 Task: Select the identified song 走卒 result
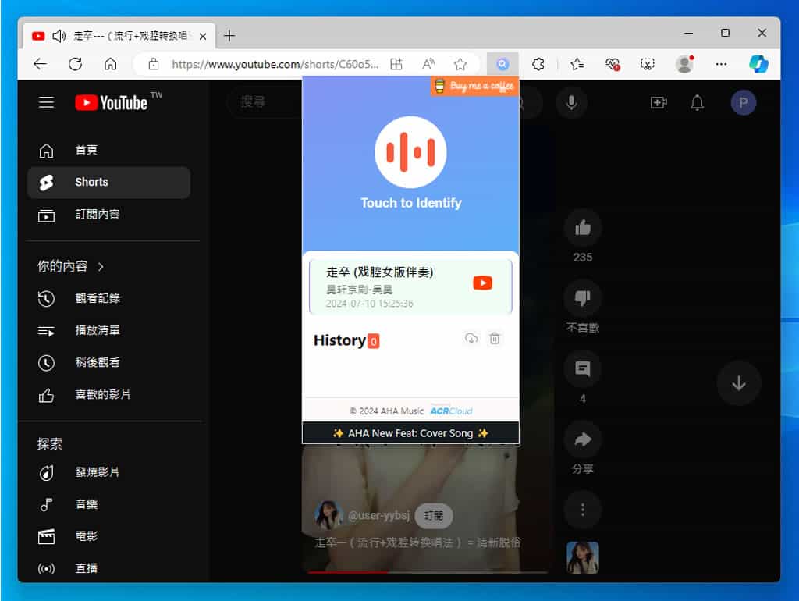point(410,286)
